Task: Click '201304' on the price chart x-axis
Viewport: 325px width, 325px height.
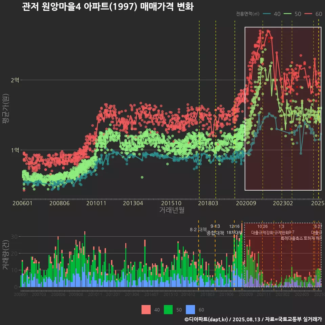Action: tap(133, 203)
